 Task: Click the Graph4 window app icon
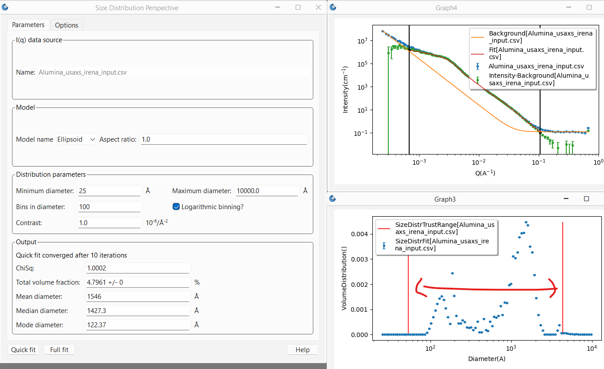(333, 8)
